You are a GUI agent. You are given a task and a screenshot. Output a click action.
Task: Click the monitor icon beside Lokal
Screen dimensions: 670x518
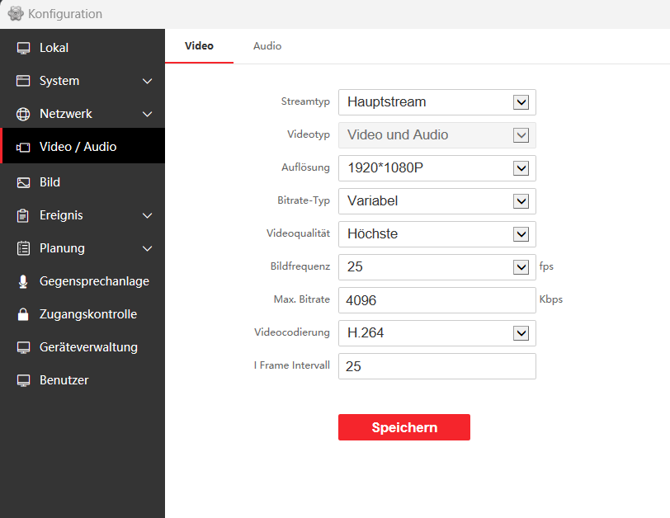(23, 48)
